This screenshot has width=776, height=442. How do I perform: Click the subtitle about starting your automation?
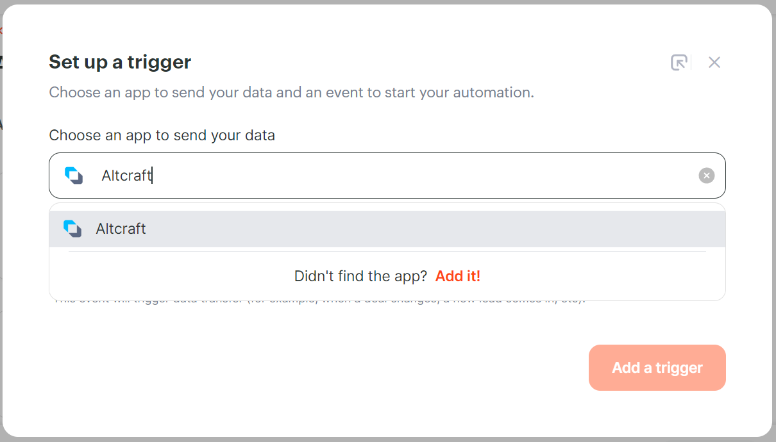(292, 93)
